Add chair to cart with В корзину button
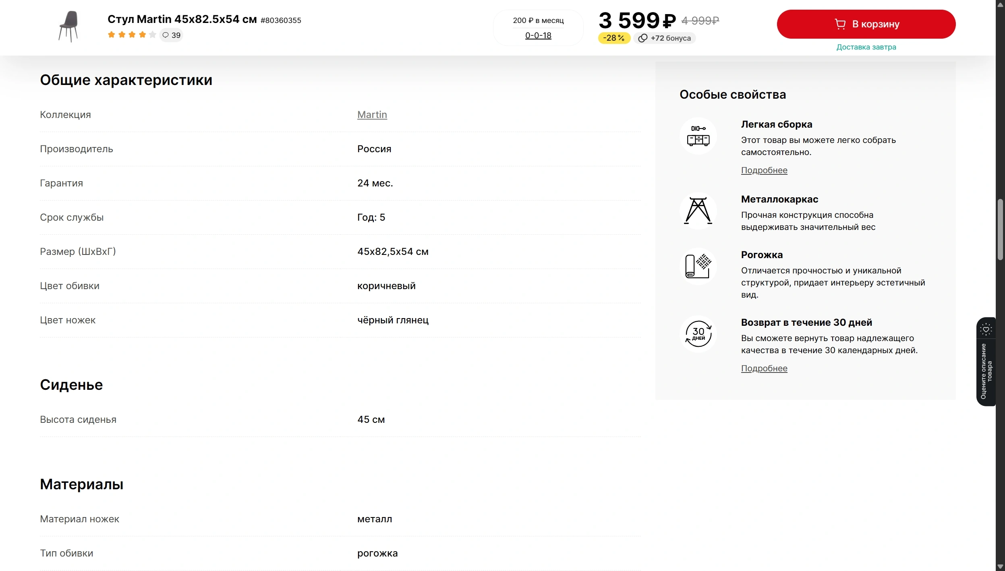Screen dimensions: 1005x571 click(866, 24)
